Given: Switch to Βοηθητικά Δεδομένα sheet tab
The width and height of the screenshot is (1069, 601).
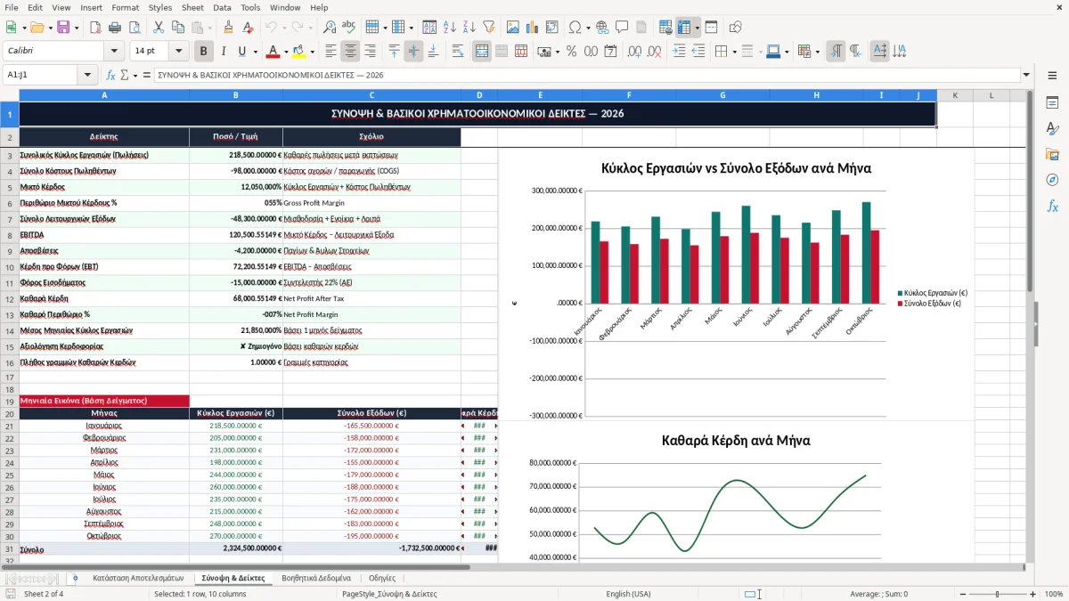Looking at the screenshot, I should (316, 578).
